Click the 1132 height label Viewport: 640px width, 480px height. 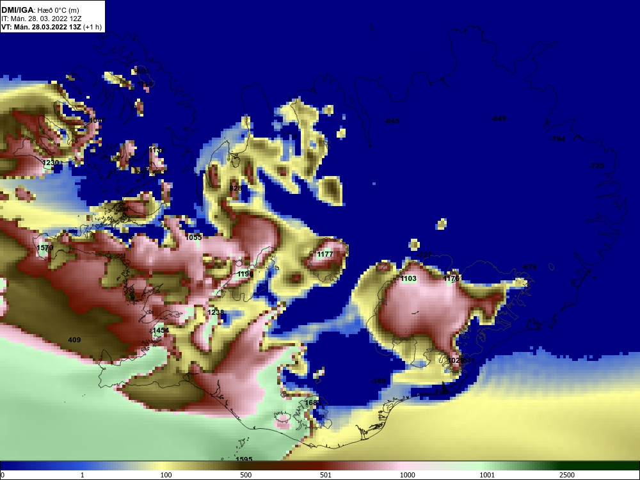pos(156,150)
